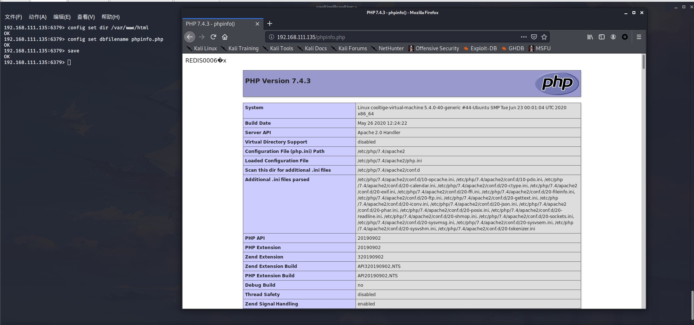The width and height of the screenshot is (694, 325).
Task: Save page to Pocket icon
Action: click(534, 37)
